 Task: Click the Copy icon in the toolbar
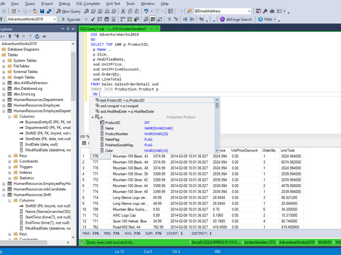click(x=130, y=11)
